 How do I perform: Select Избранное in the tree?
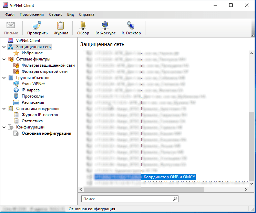pos(32,53)
